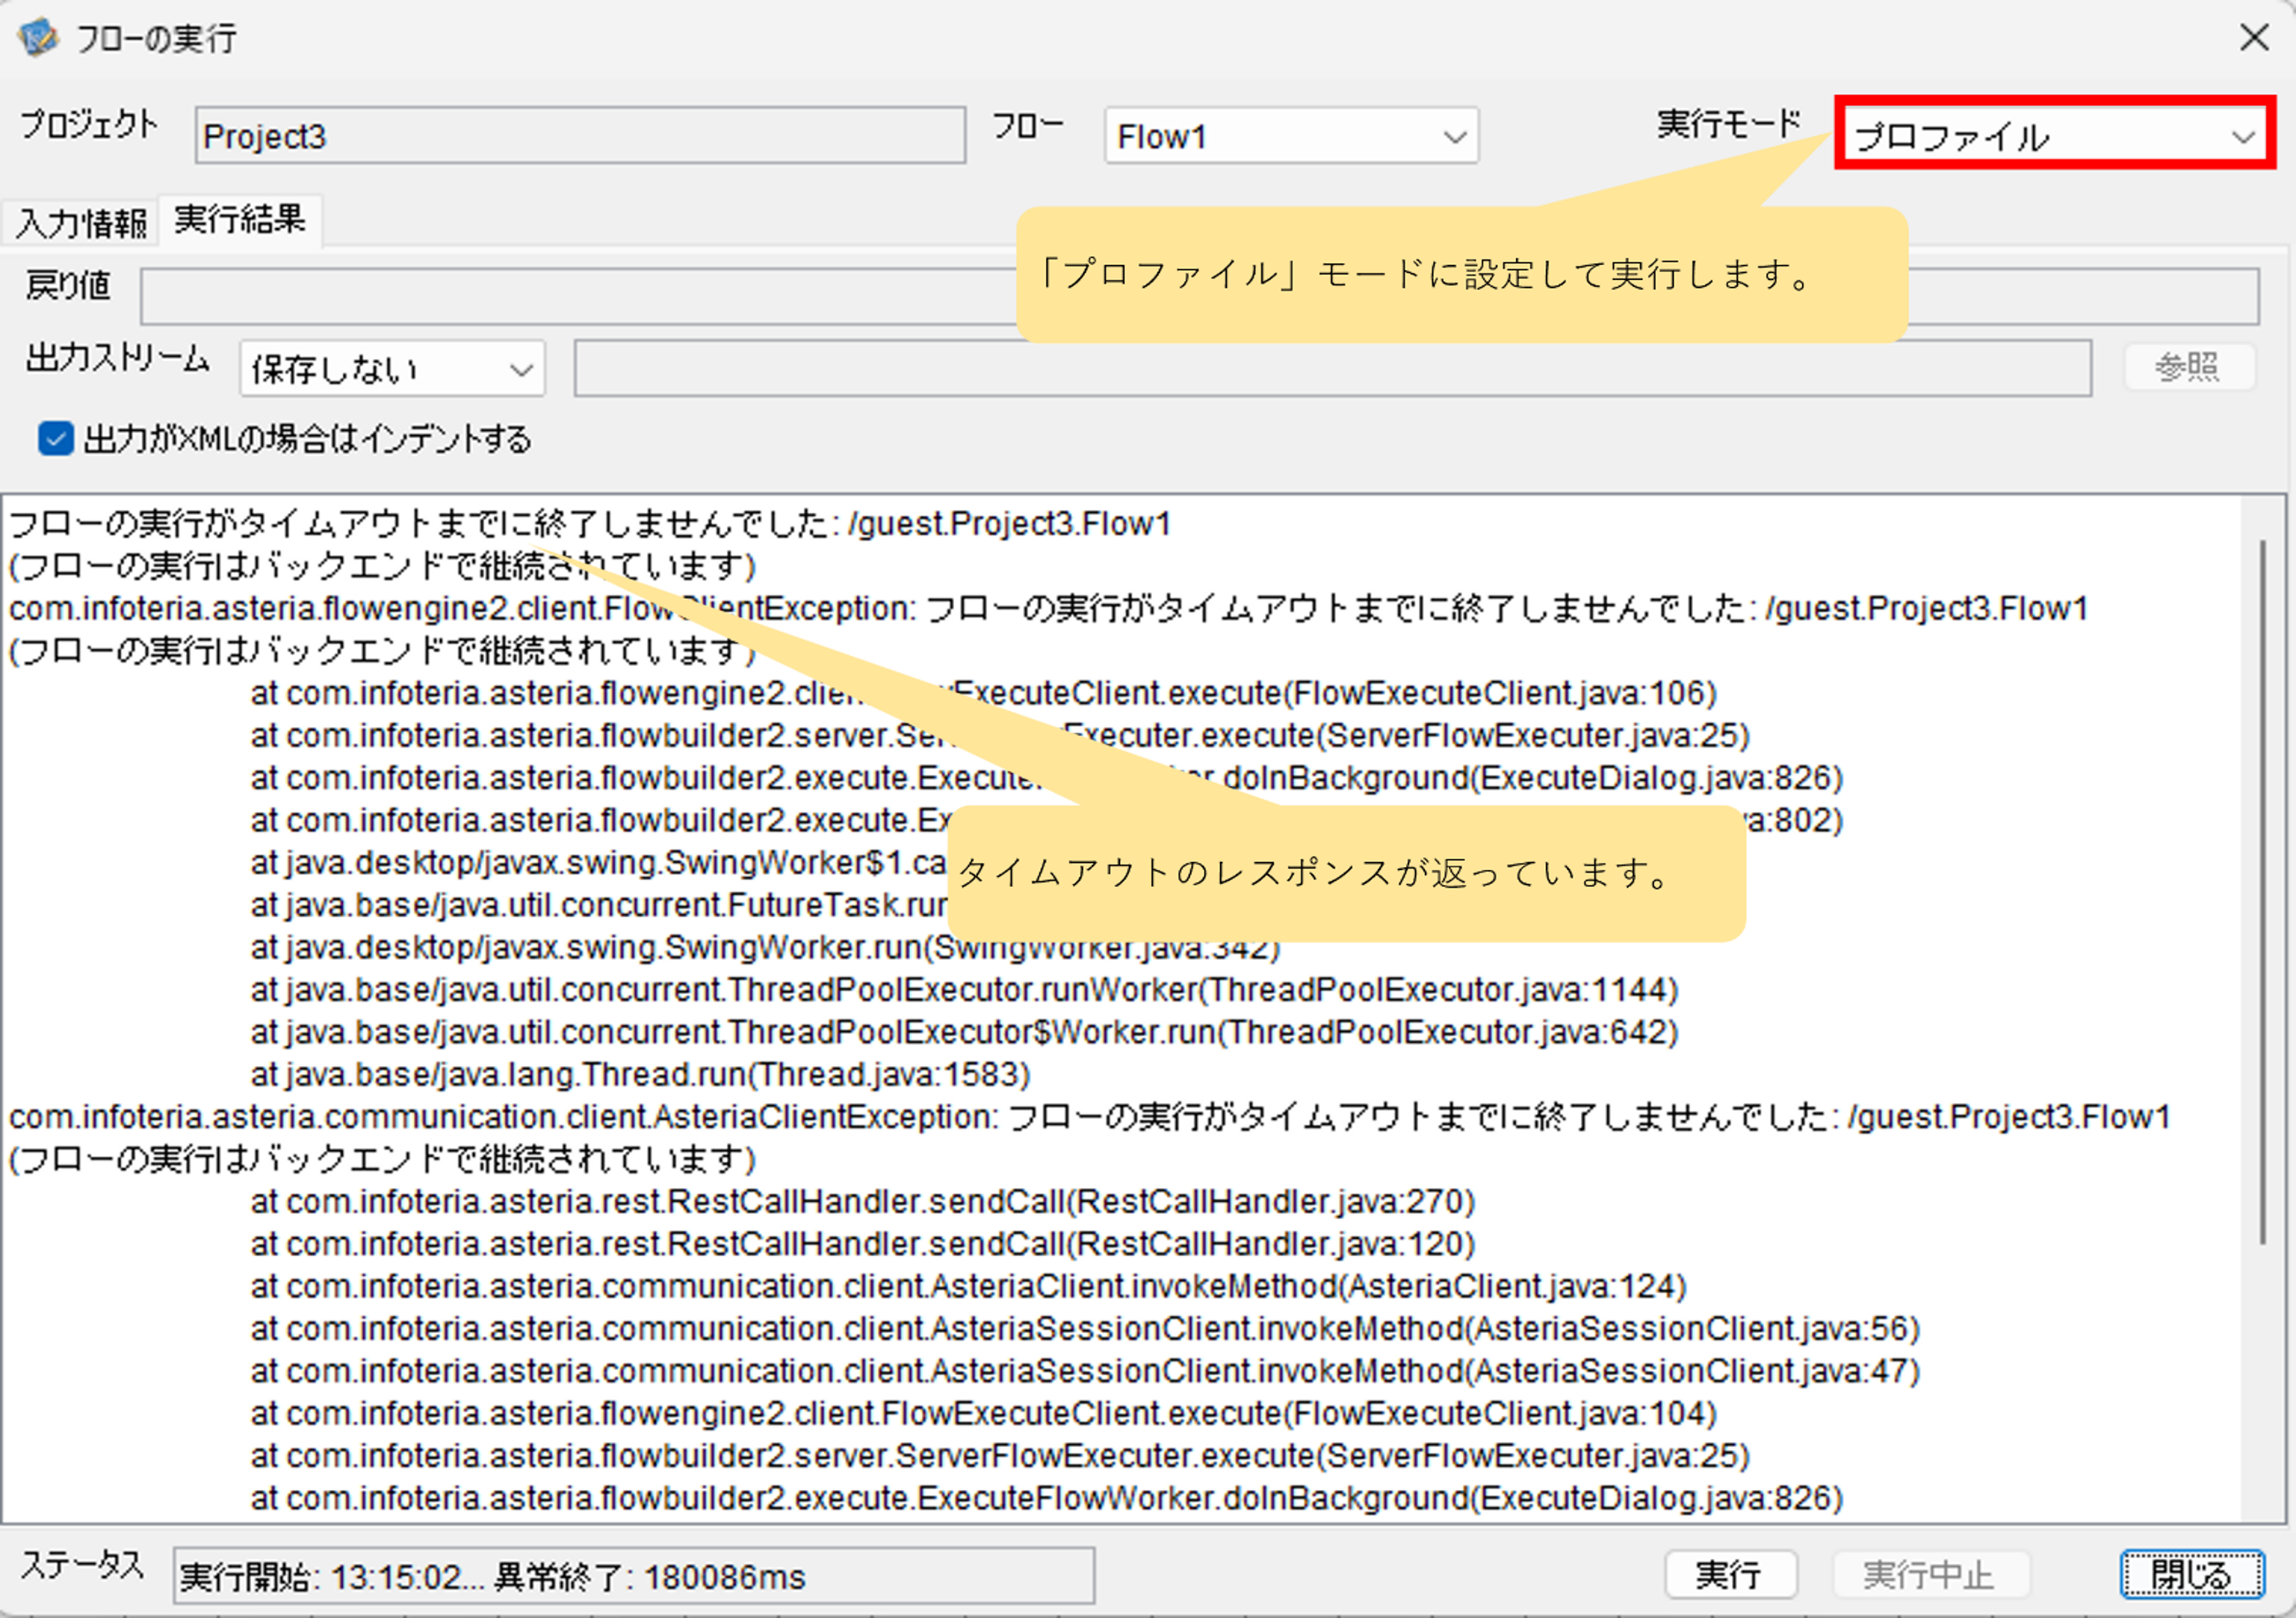
Task: Click the ステータス status text field
Action: [x=633, y=1576]
